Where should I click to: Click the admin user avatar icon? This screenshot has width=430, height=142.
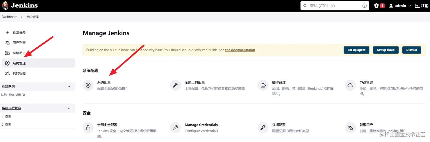click(391, 6)
